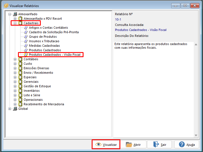Click the window title bar package icon
The image size is (203, 152).
coord(6,6)
